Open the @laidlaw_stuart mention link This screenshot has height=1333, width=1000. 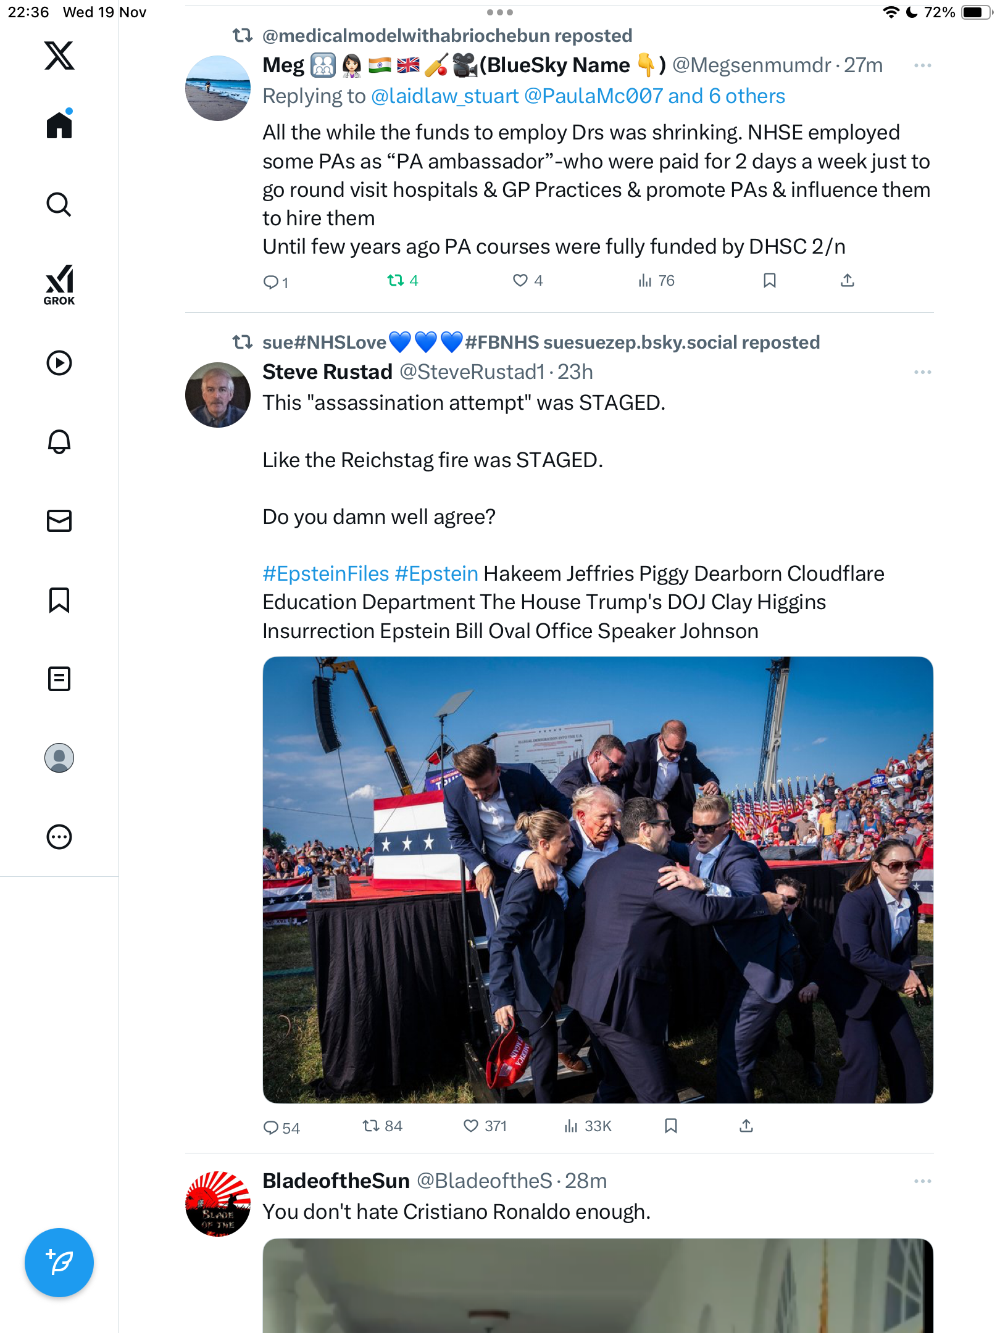[x=444, y=96]
